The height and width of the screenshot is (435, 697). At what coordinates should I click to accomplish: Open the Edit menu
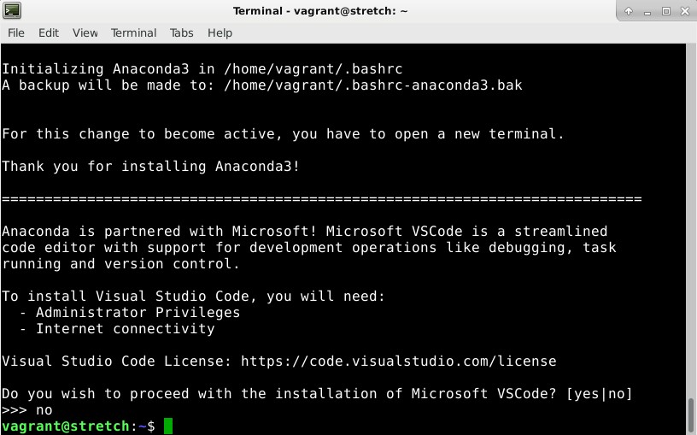(49, 33)
